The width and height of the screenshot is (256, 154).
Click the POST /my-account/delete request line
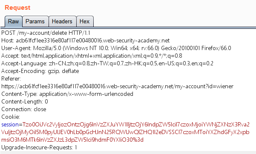click(x=46, y=33)
